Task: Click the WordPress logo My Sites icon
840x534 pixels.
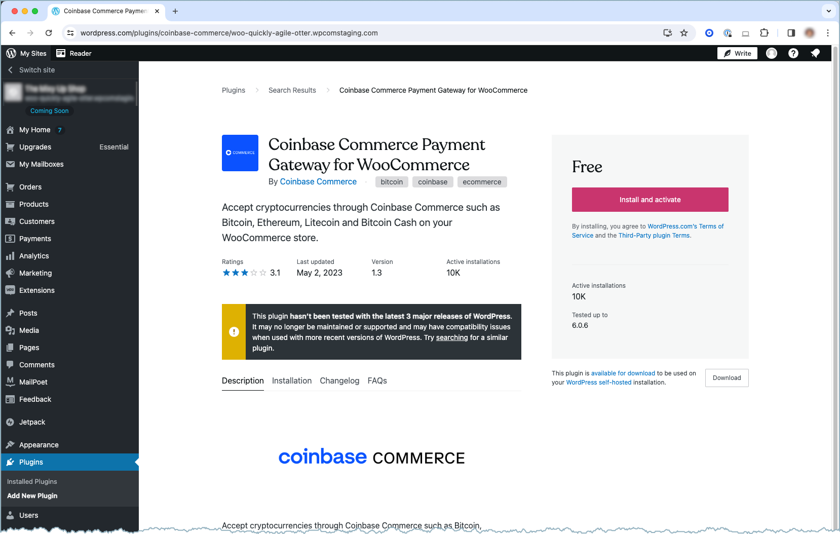Action: (11, 53)
